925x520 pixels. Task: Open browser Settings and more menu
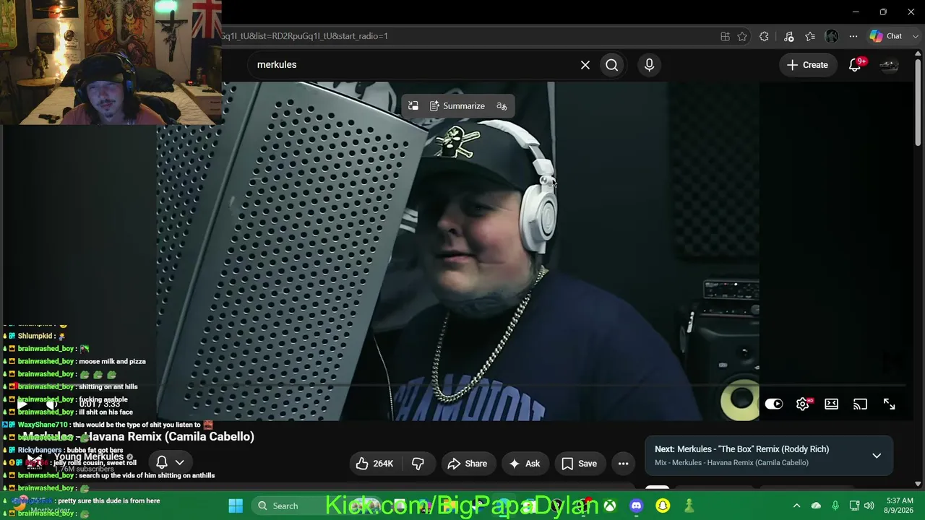(853, 36)
